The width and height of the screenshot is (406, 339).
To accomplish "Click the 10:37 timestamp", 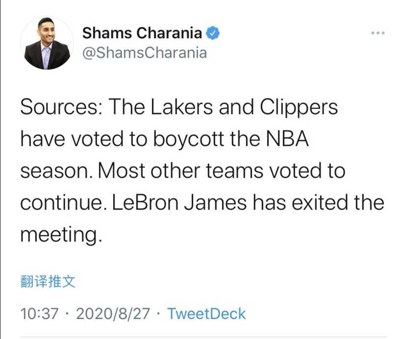I will [x=39, y=314].
